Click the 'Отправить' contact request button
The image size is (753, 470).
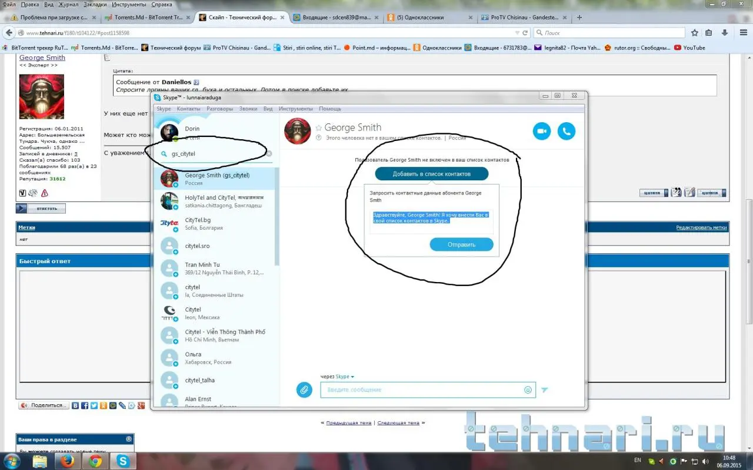(461, 244)
